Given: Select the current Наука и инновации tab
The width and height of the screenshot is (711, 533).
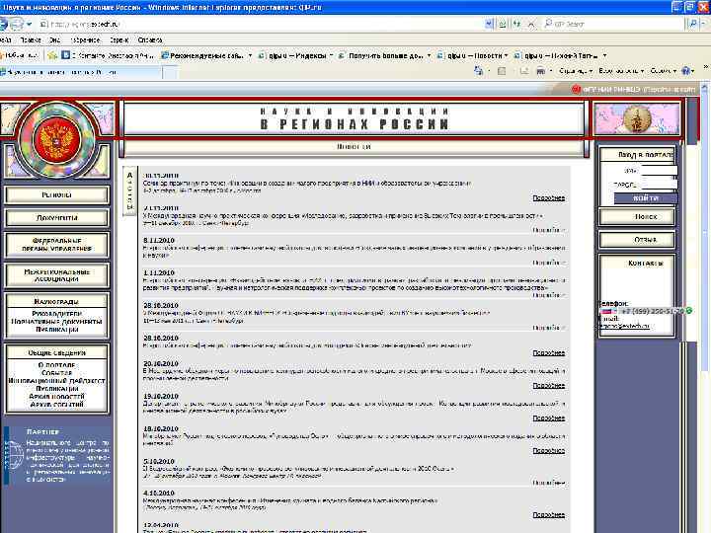Looking at the screenshot, I should (x=81, y=72).
